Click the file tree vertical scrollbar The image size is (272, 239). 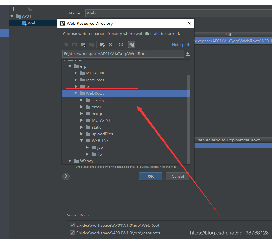pos(188,119)
